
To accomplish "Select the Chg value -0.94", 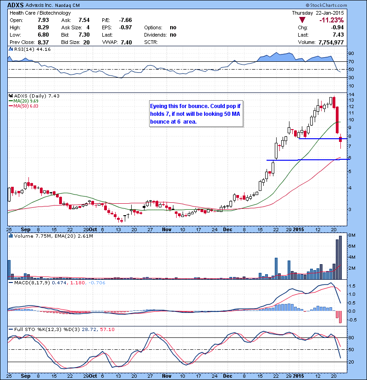I will click(337, 27).
